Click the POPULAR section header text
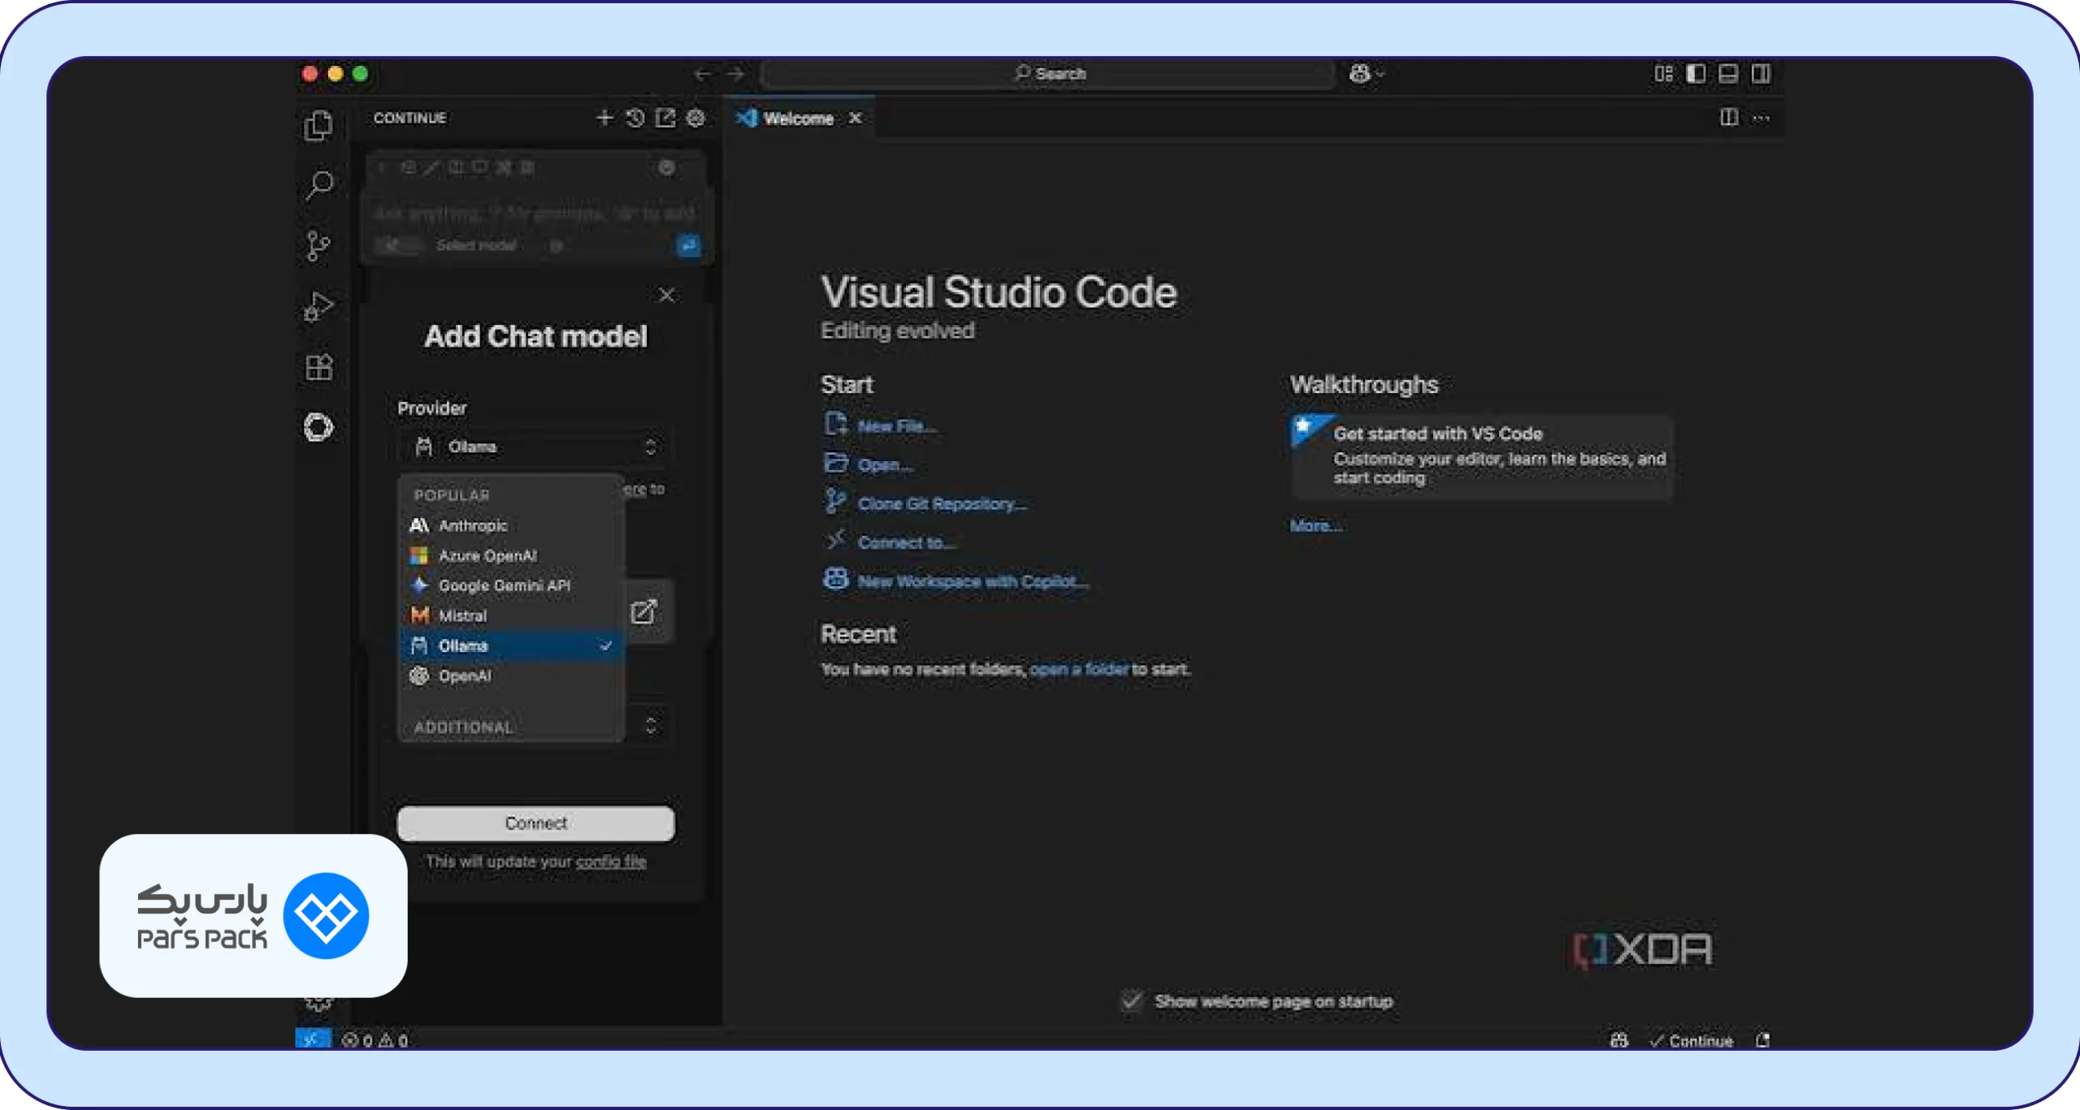The image size is (2080, 1110). [452, 495]
